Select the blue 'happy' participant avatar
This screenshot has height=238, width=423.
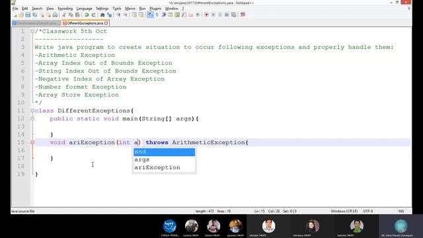(169, 226)
